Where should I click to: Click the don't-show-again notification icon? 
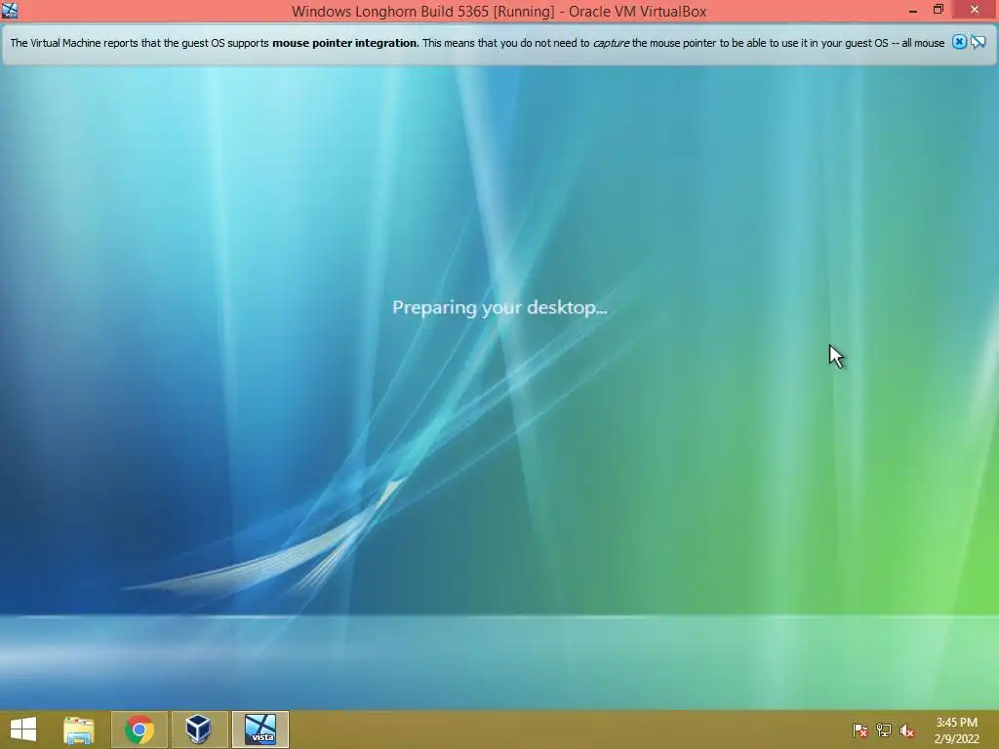click(979, 42)
